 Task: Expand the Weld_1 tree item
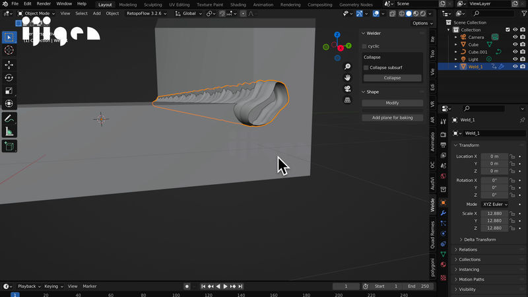click(456, 67)
